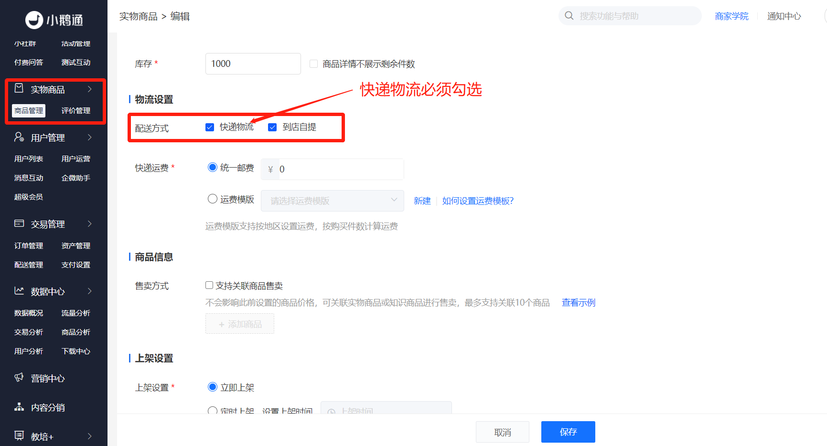Go to 用户列表

tap(29, 159)
